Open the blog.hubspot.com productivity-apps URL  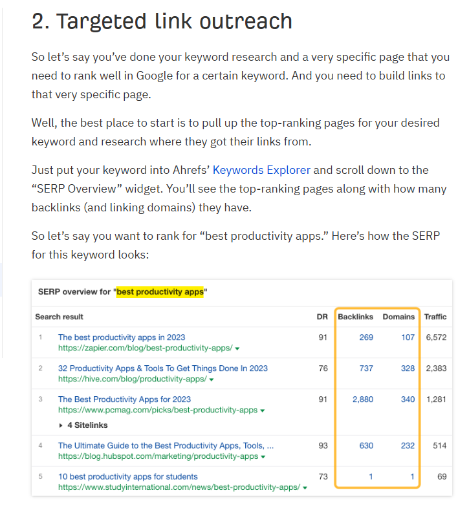click(x=158, y=456)
